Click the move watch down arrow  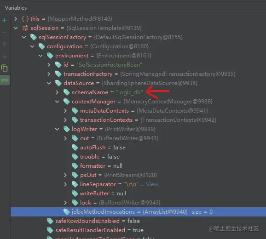point(5,56)
